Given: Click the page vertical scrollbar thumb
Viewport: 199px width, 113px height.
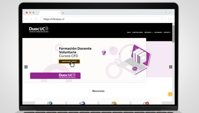Looking at the screenshot, I should click(x=173, y=34).
